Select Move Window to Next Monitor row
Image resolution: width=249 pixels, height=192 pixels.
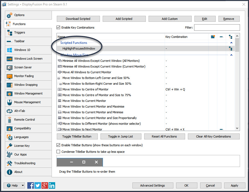coord(146,129)
